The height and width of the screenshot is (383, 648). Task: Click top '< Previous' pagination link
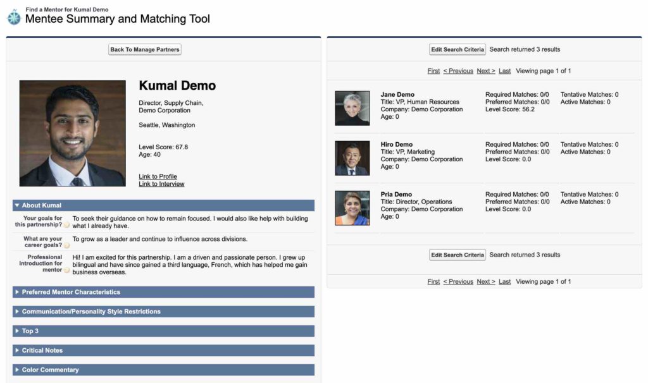(x=458, y=71)
